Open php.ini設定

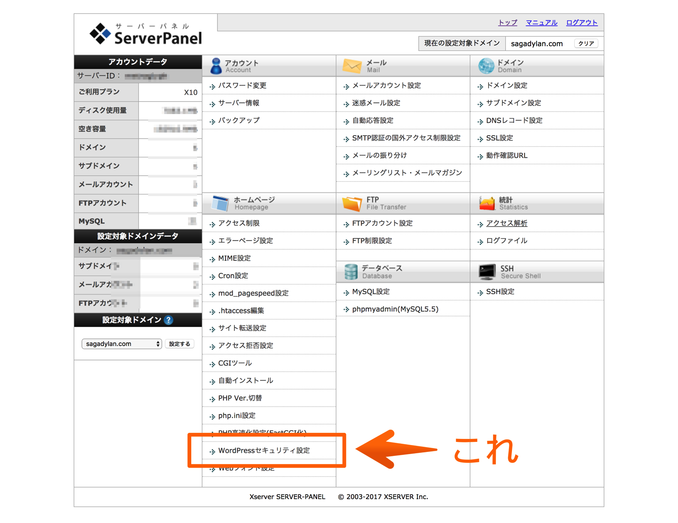click(x=237, y=415)
